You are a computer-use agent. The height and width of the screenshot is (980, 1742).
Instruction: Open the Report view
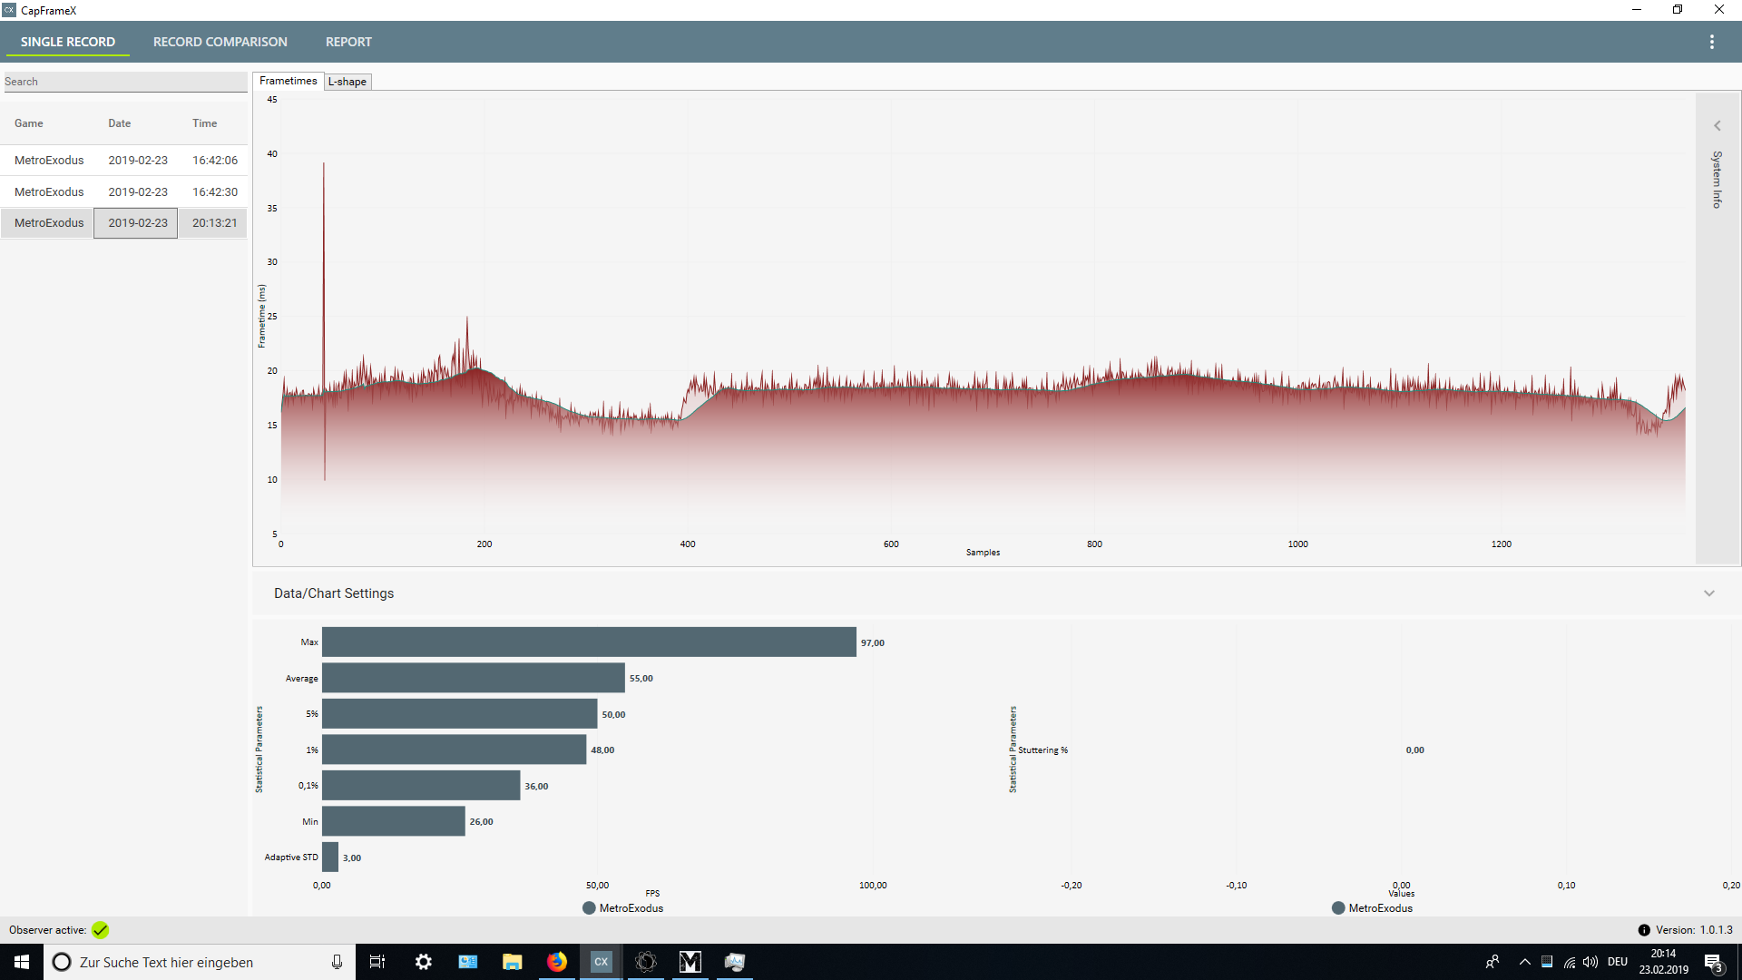click(348, 42)
